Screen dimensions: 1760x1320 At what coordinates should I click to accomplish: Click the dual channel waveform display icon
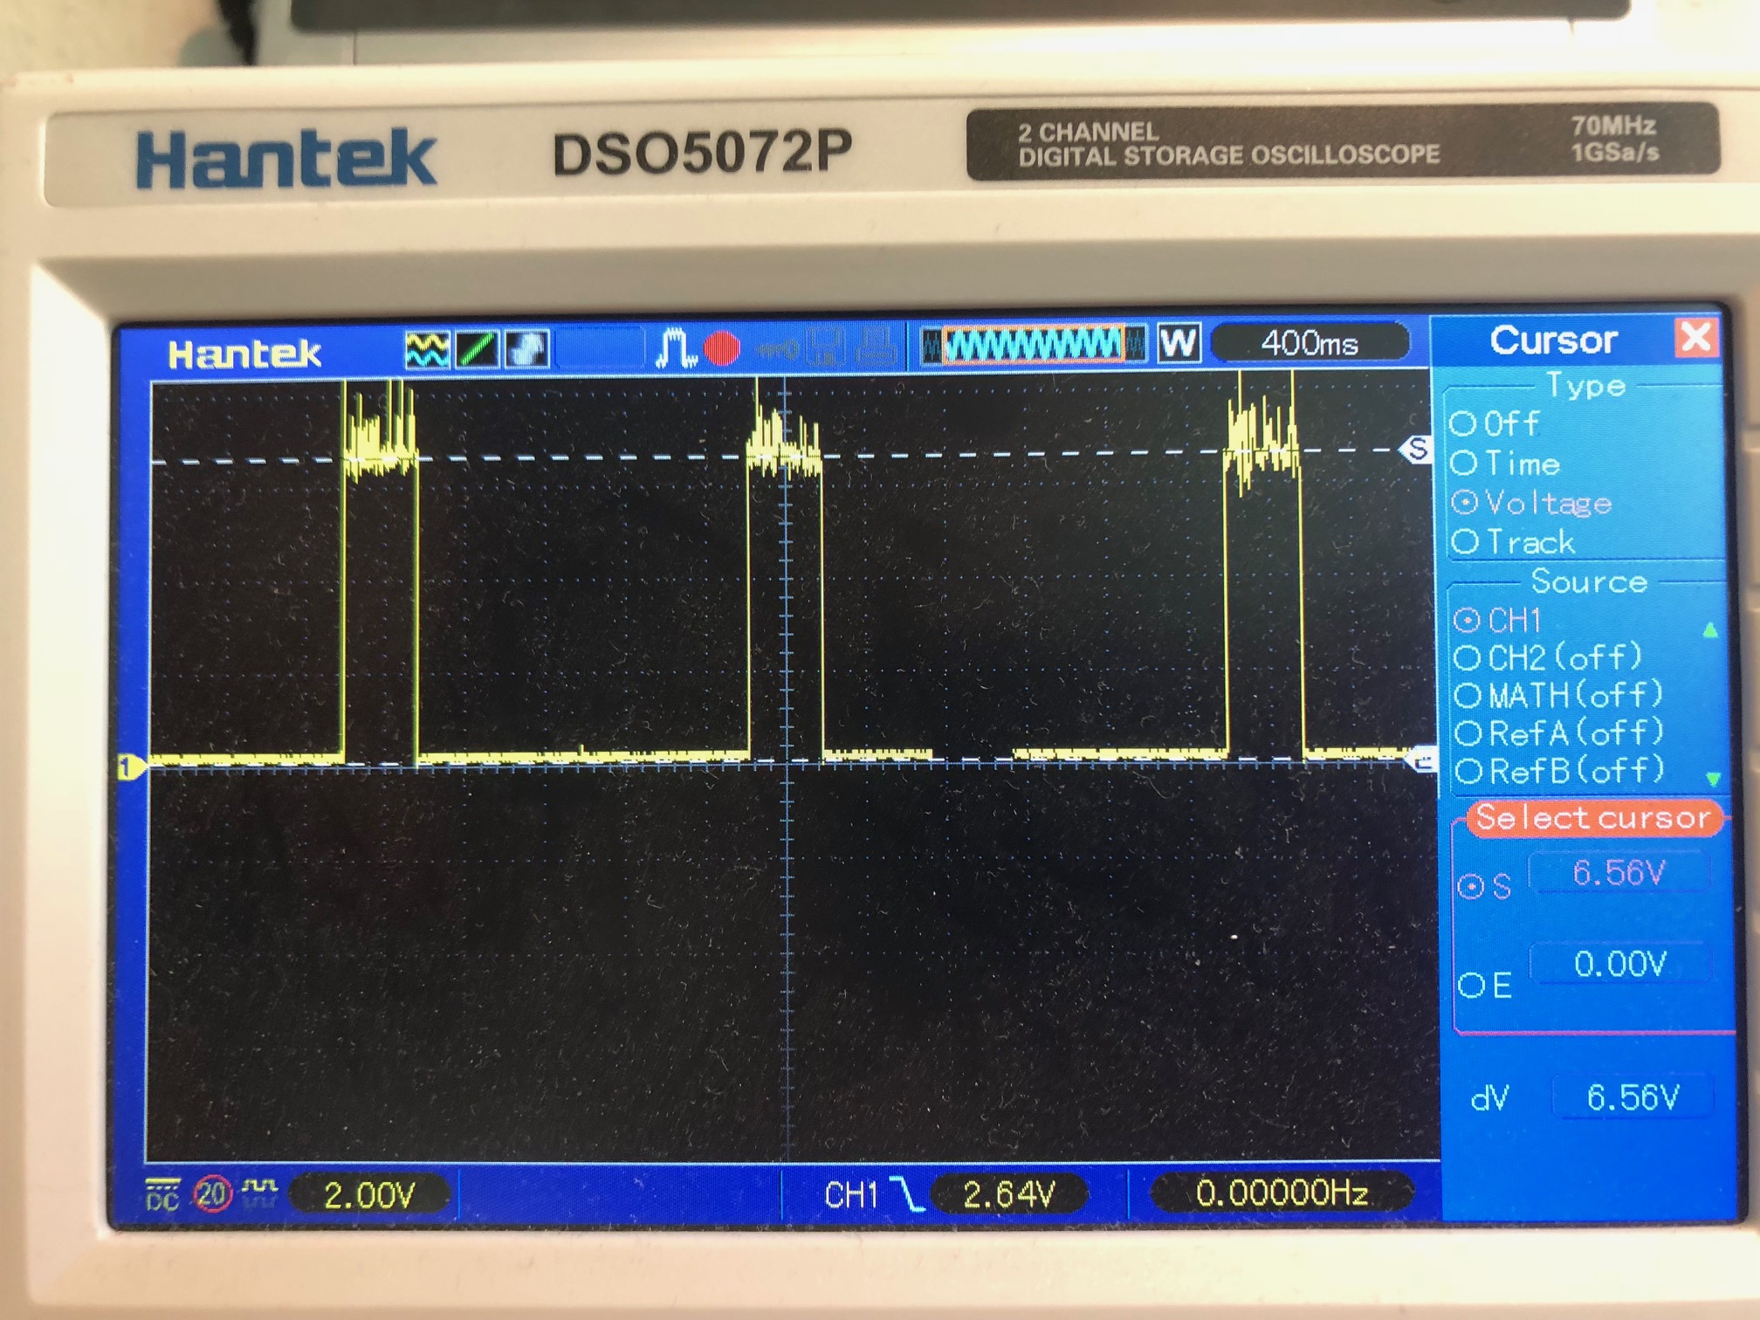[x=428, y=347]
